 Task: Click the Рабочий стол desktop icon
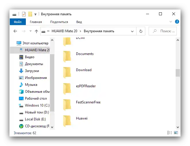click(x=21, y=98)
